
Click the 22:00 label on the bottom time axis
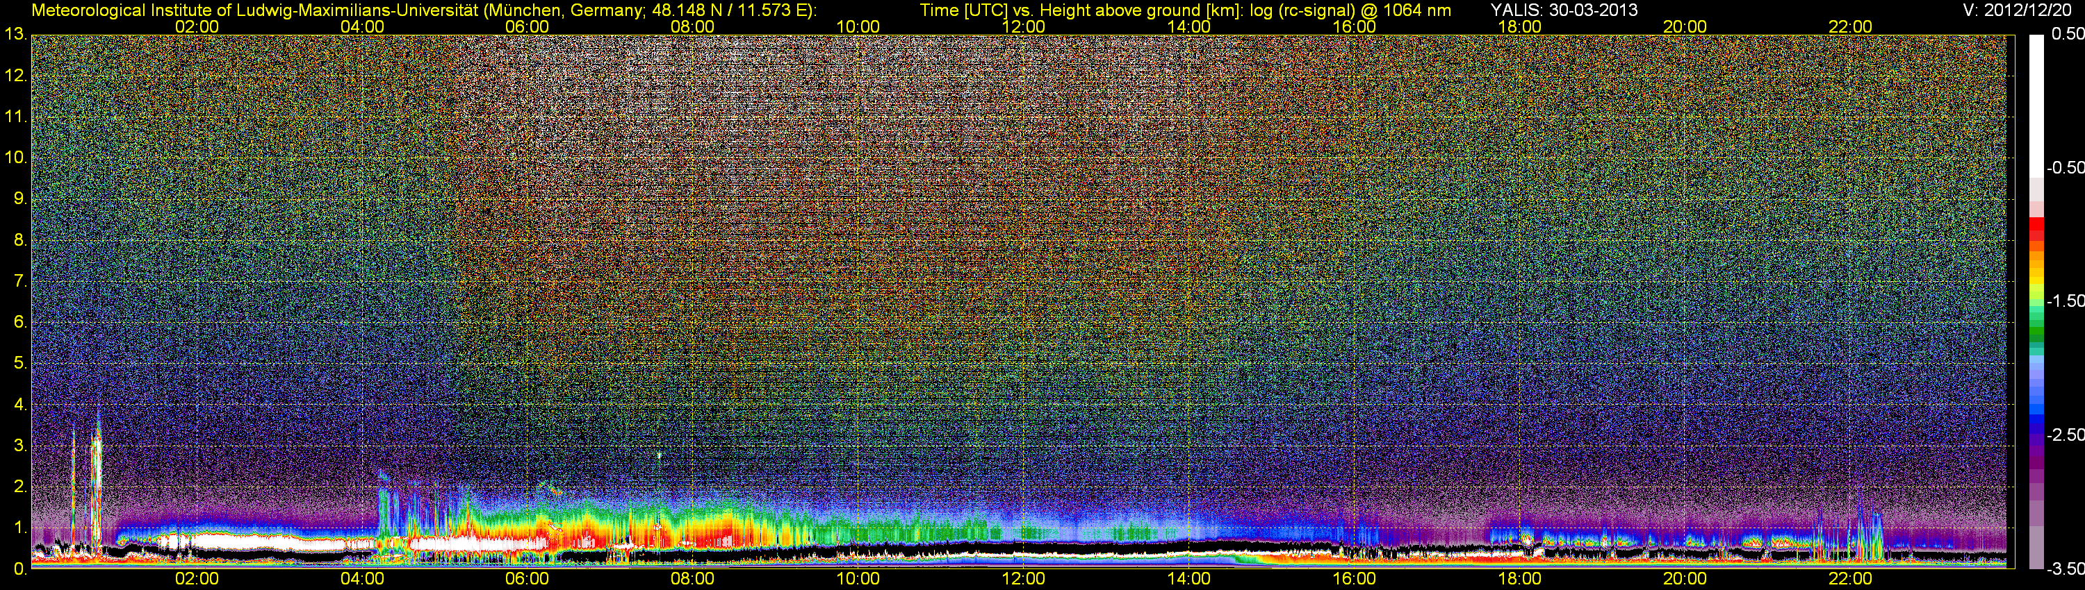click(x=1850, y=579)
